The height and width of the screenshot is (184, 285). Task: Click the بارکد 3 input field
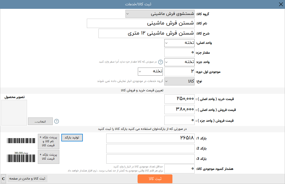[150, 159]
